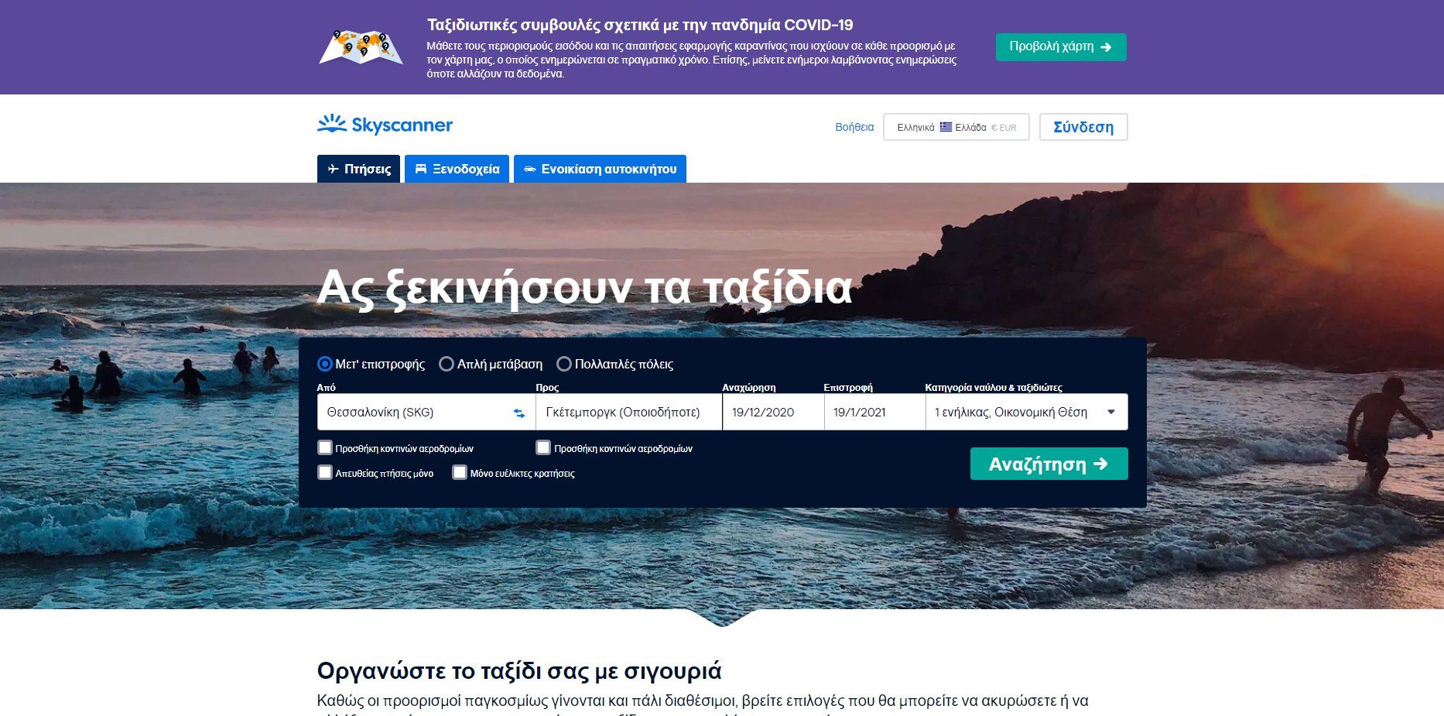1444x716 pixels.
Task: Click the bed icon on Ξενοδοχεία tab
Action: [x=421, y=169]
